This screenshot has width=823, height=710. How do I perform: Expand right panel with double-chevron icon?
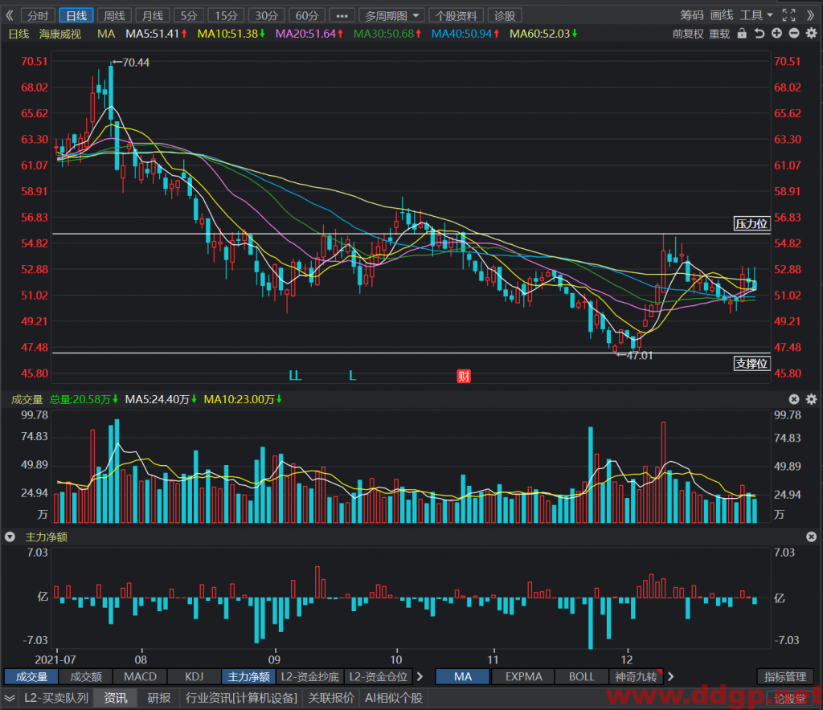coord(810,16)
